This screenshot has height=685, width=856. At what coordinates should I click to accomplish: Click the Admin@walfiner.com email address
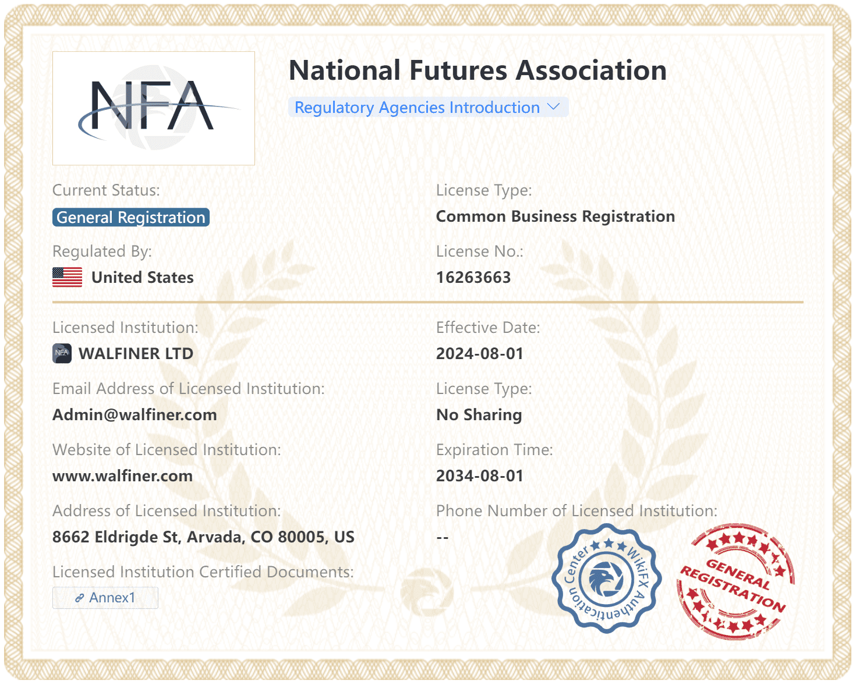[x=135, y=414]
